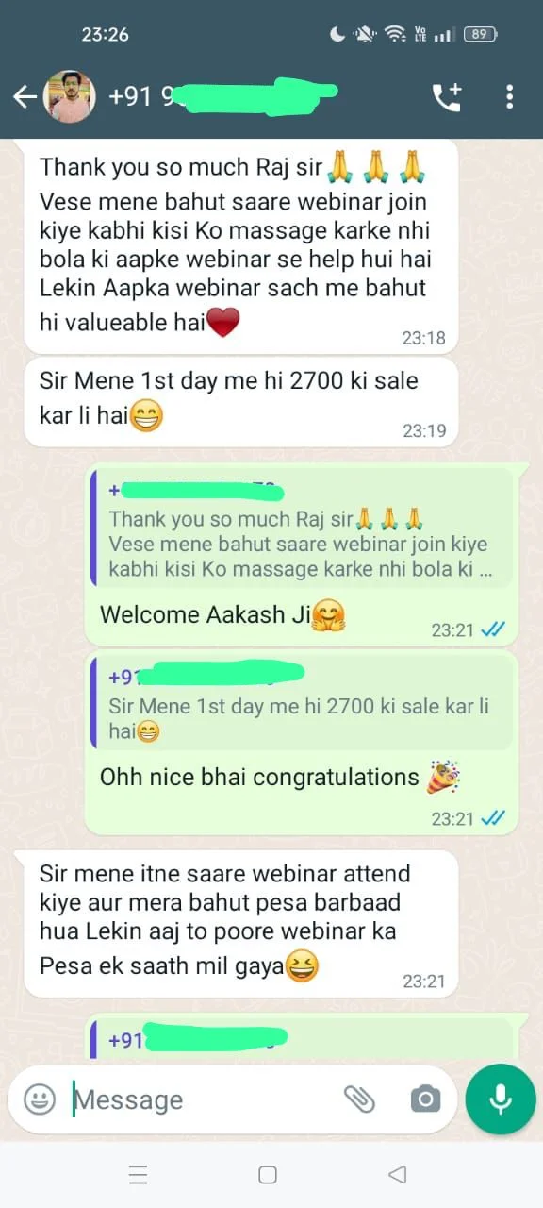Start a call with the phone plus icon
The height and width of the screenshot is (1208, 543).
click(446, 96)
